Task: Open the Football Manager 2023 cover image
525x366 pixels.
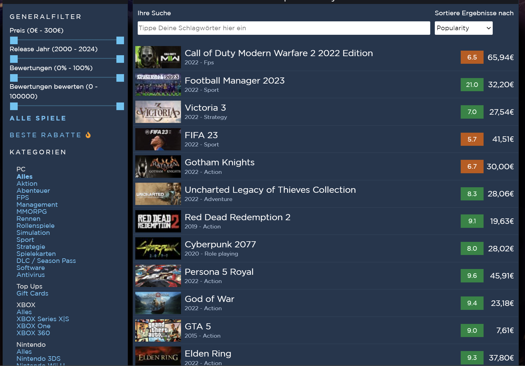Action: (158, 84)
